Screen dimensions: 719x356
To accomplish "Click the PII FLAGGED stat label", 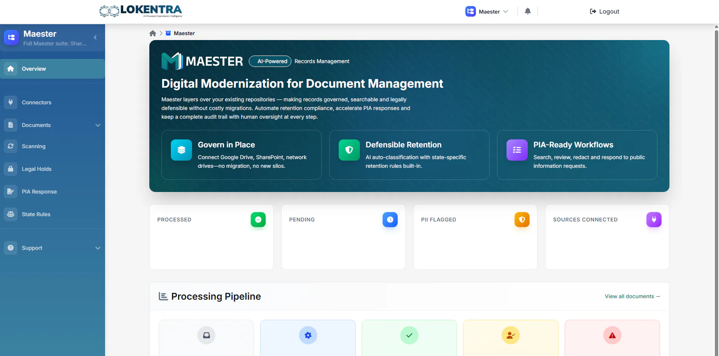I will 439,220.
